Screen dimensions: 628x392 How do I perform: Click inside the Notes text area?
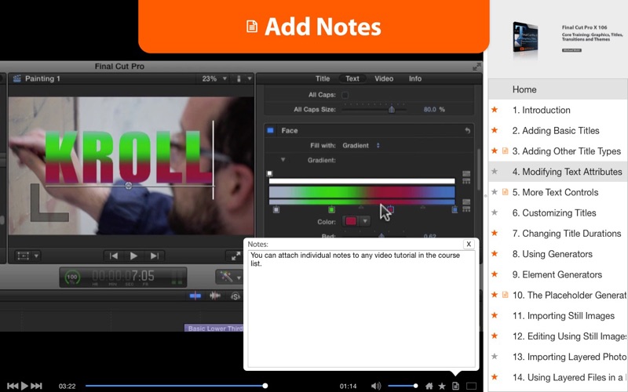361,309
